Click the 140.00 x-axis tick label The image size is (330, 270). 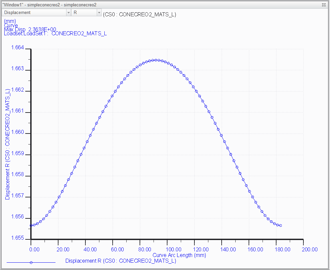[228, 250]
